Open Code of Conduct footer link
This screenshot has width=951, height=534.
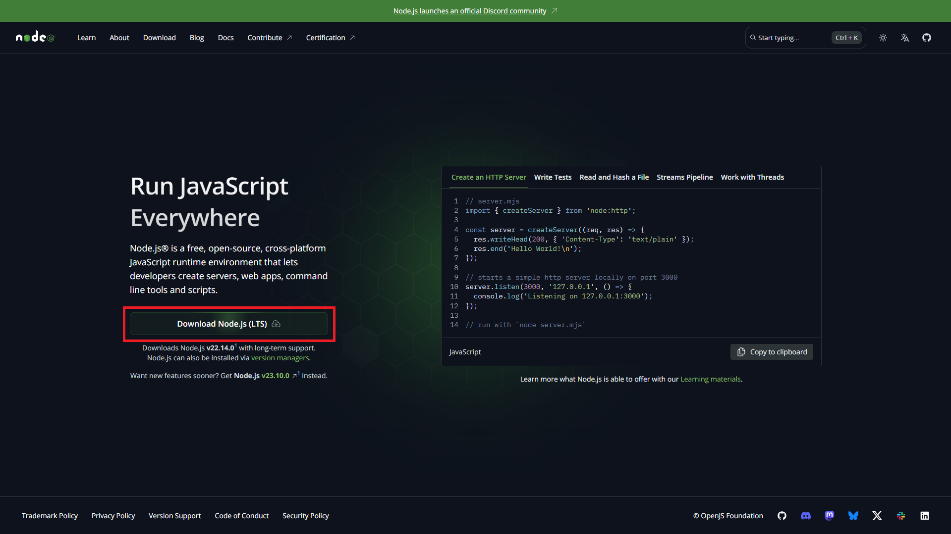(x=241, y=516)
